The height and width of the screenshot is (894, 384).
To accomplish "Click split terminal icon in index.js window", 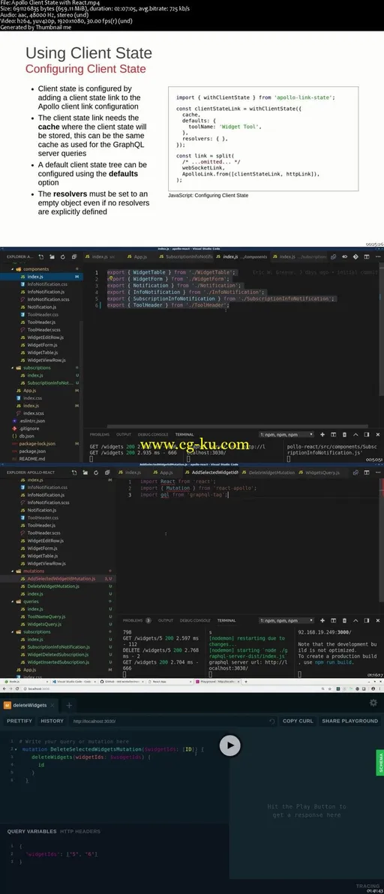I will click(333, 434).
